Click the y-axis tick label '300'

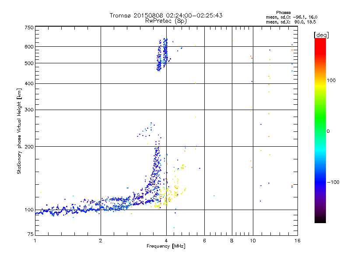[29, 110]
